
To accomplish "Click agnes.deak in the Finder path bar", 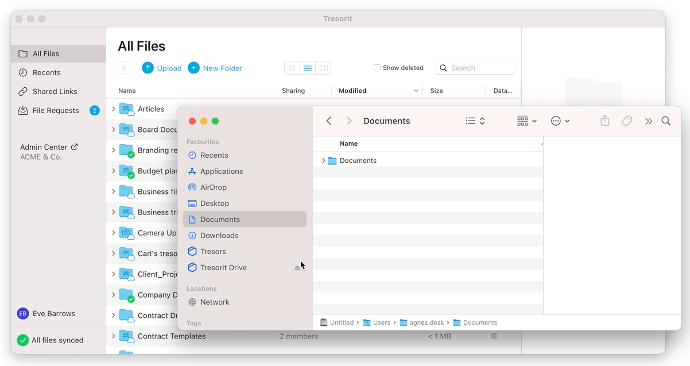I will (422, 322).
